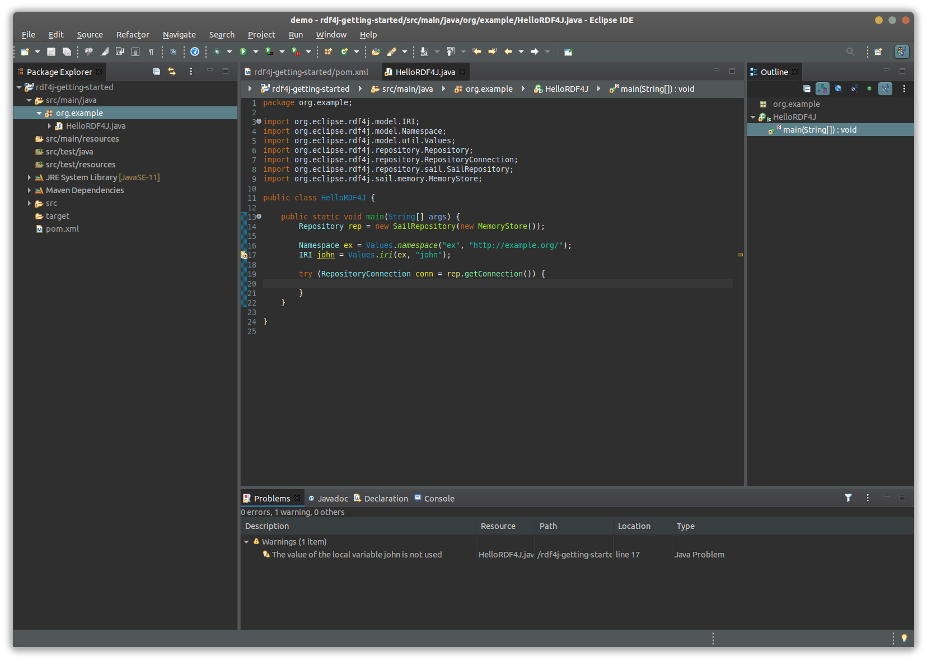This screenshot has height=661, width=927.
Task: Click the pencil Search toolbar icon
Action: [x=392, y=52]
